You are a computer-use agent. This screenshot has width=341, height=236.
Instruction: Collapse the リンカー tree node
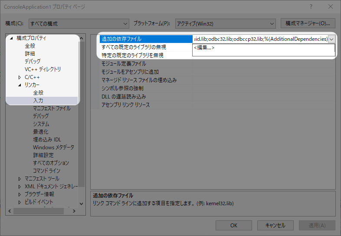(20, 85)
